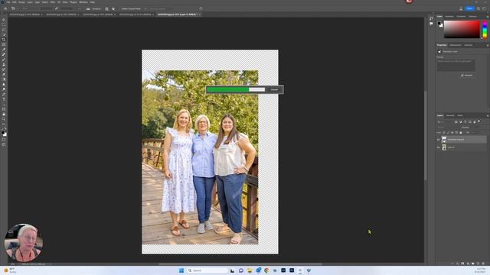
Task: Click the Straighten button in options bar
Action: pos(94,8)
